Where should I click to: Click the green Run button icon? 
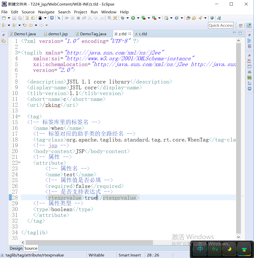(x=133, y=18)
